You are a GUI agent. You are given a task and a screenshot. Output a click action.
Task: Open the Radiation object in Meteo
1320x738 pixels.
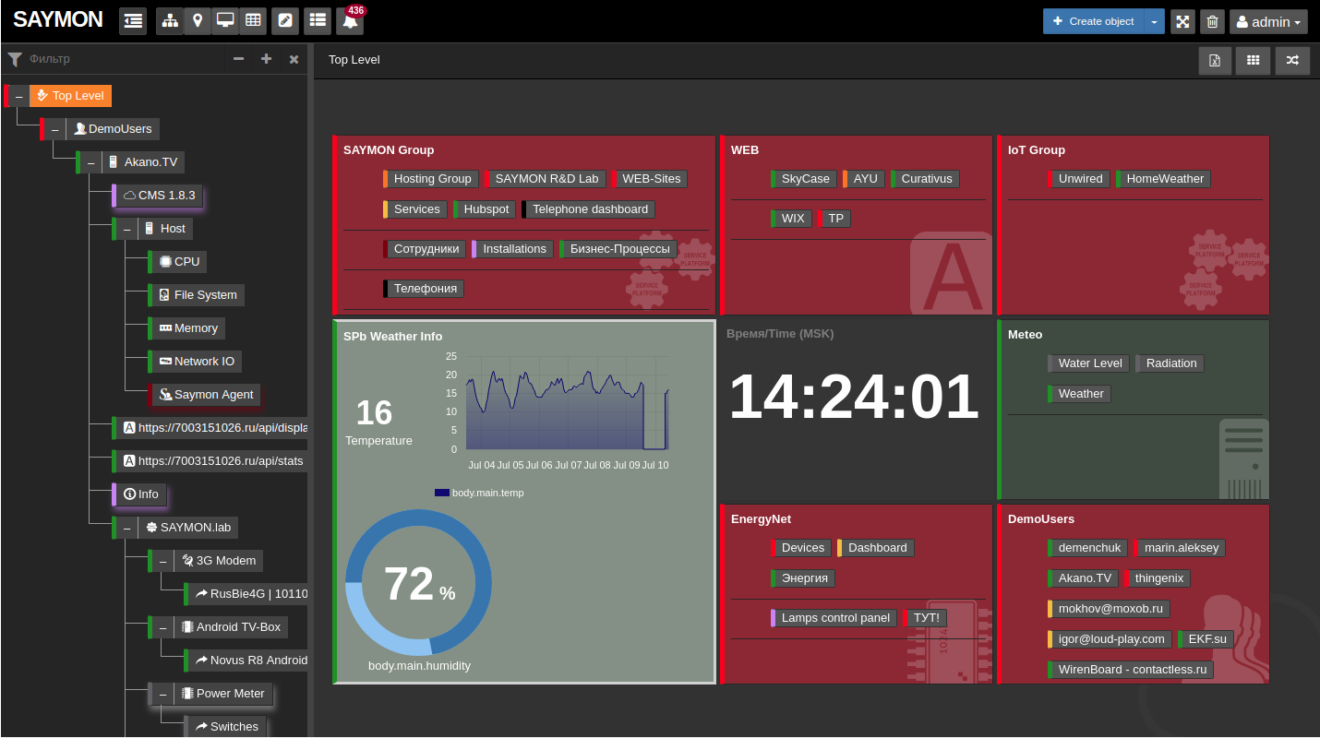[1170, 363]
